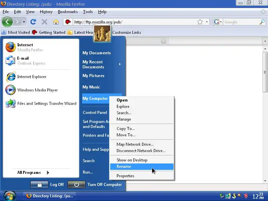Open Control Panel
The image size is (268, 201).
[95, 113]
